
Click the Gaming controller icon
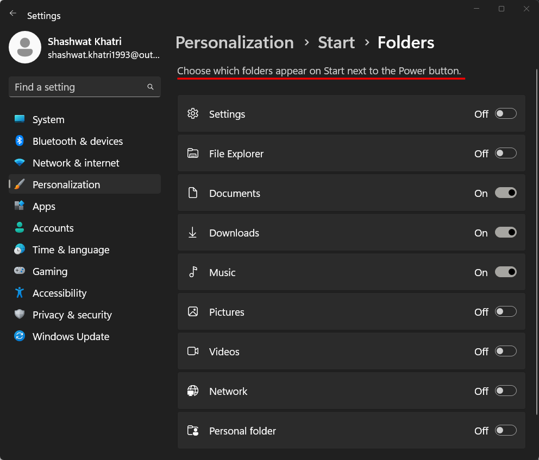click(20, 271)
